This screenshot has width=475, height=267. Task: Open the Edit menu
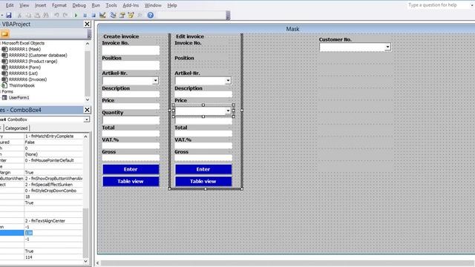(10, 5)
